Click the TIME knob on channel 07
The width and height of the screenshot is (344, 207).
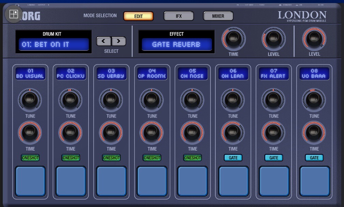pyautogui.click(x=273, y=132)
